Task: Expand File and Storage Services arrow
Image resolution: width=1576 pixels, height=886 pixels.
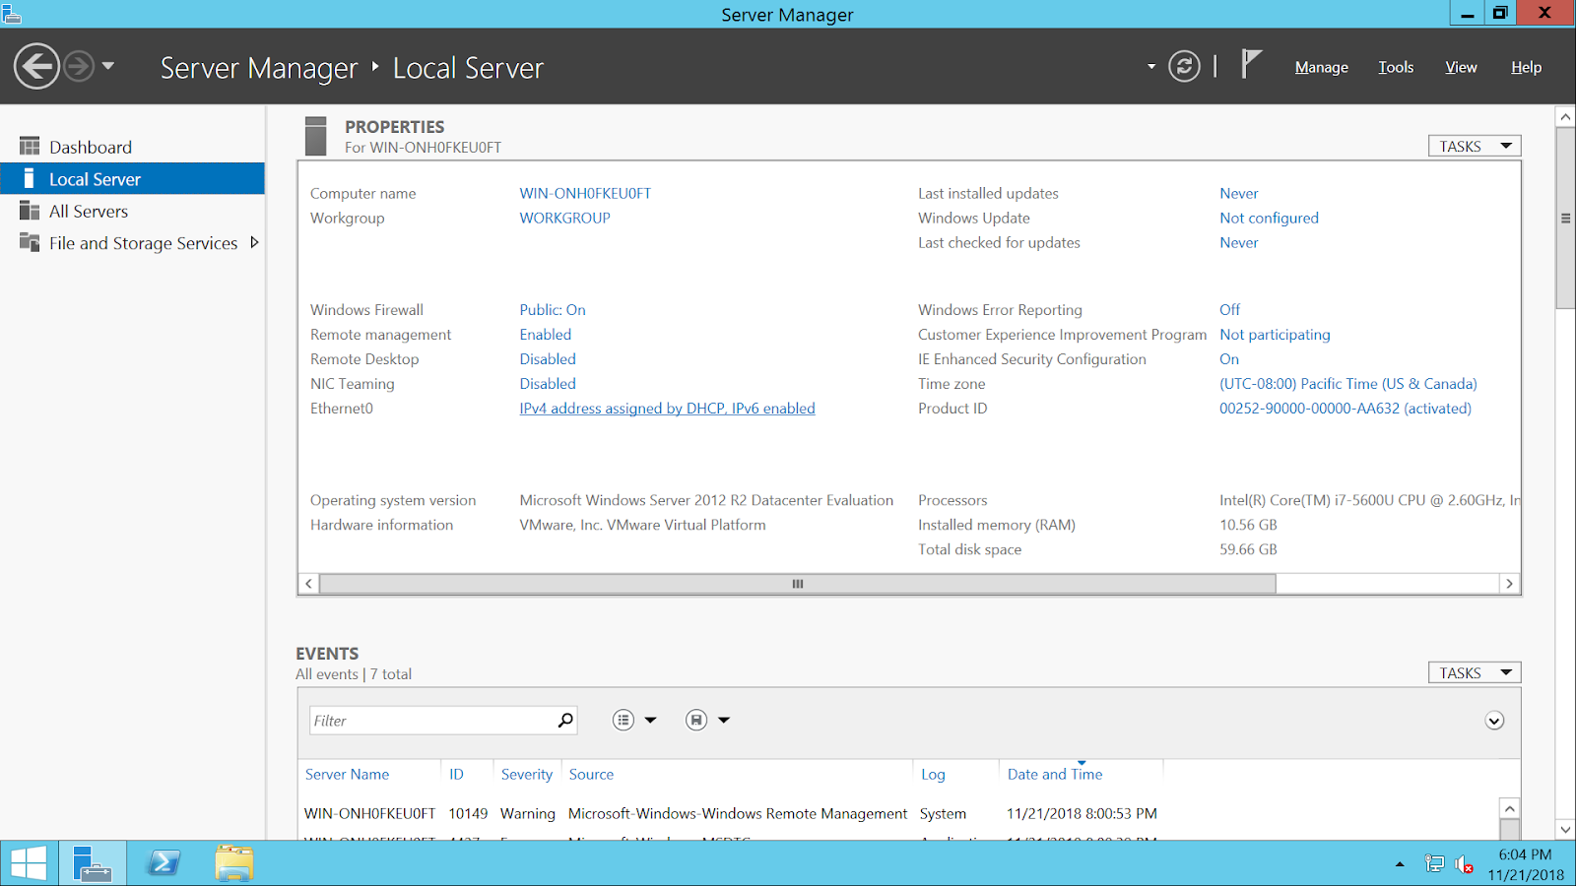Action: 254,242
